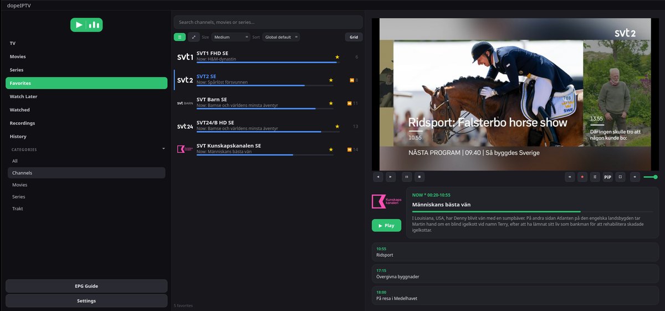Select the SVT24/B HD SE channel row
The image size is (665, 311).
pyautogui.click(x=268, y=126)
